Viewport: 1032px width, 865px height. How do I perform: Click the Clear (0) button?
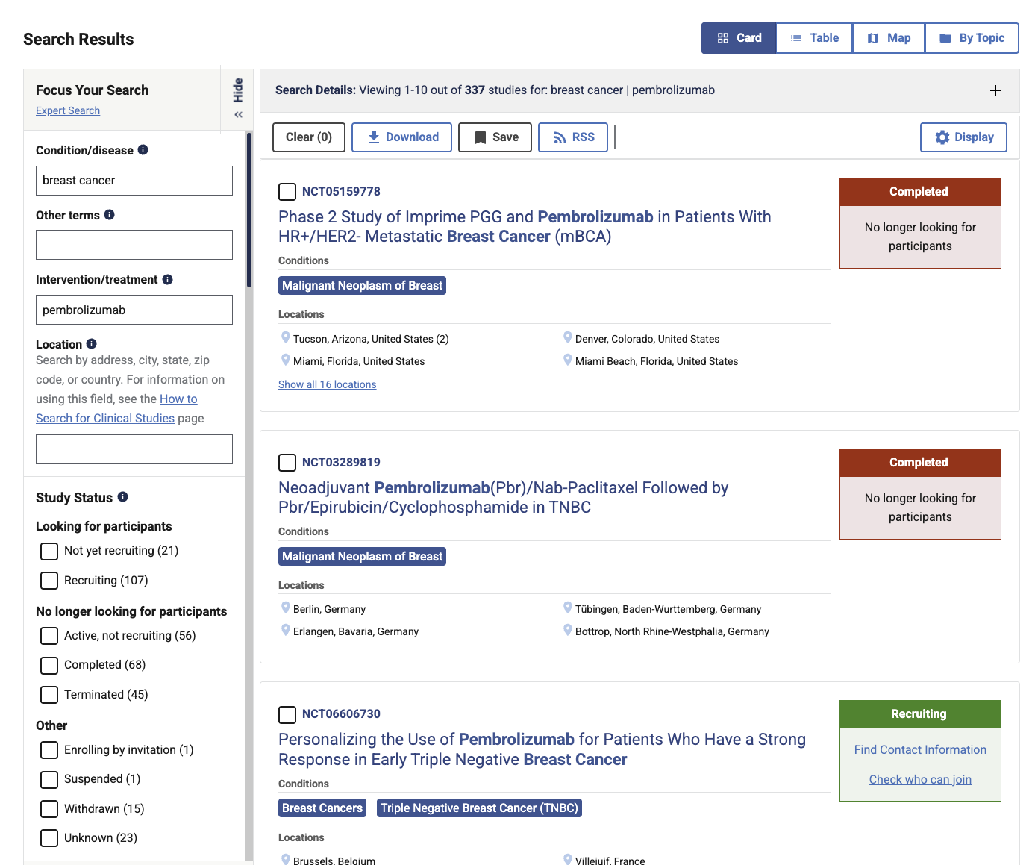309,137
